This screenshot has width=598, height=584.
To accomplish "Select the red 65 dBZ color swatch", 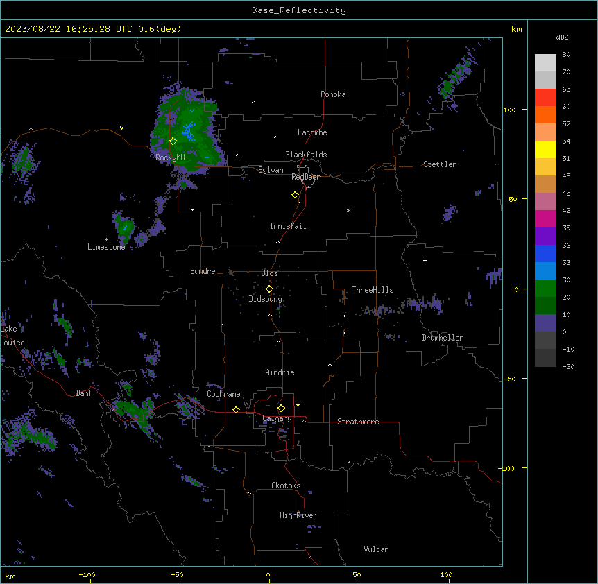I will (545, 98).
